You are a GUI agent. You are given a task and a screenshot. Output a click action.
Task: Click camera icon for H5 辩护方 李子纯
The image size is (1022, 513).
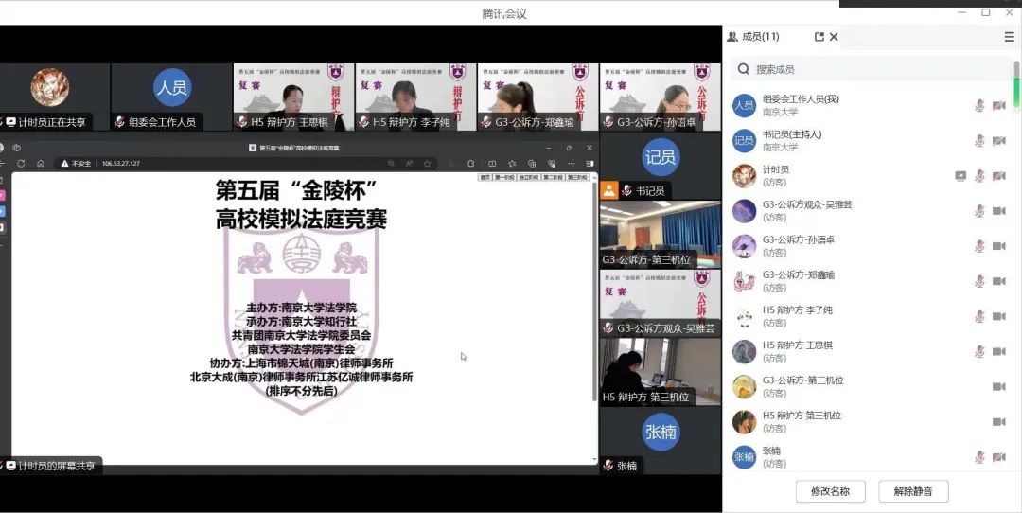click(x=998, y=316)
